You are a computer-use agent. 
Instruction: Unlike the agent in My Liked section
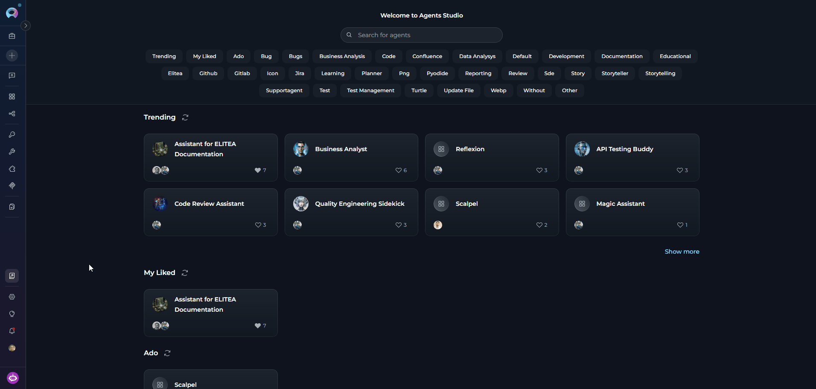click(258, 326)
